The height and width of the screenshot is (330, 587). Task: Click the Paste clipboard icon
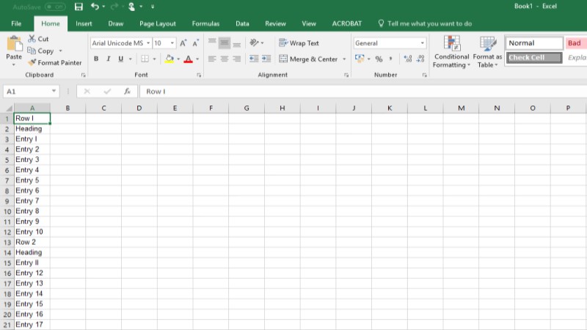click(14, 44)
